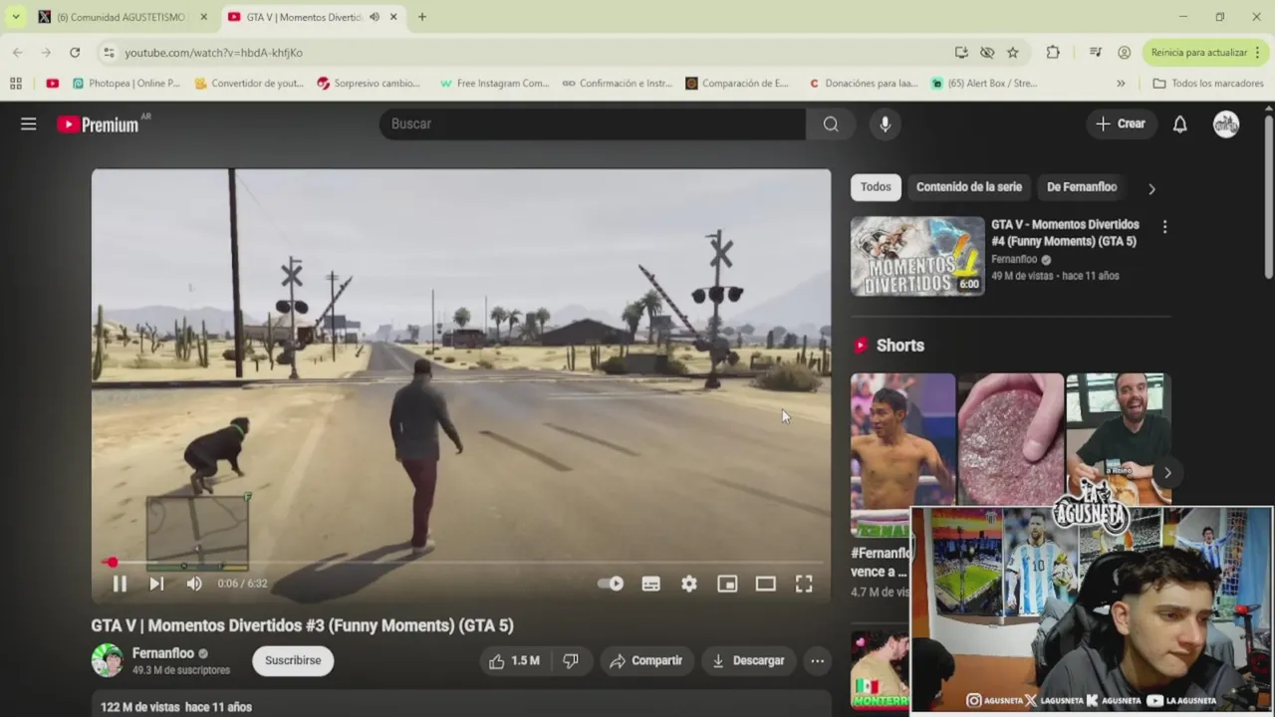
Task: Open the Convertidor de yout... bookmark
Action: pos(249,84)
